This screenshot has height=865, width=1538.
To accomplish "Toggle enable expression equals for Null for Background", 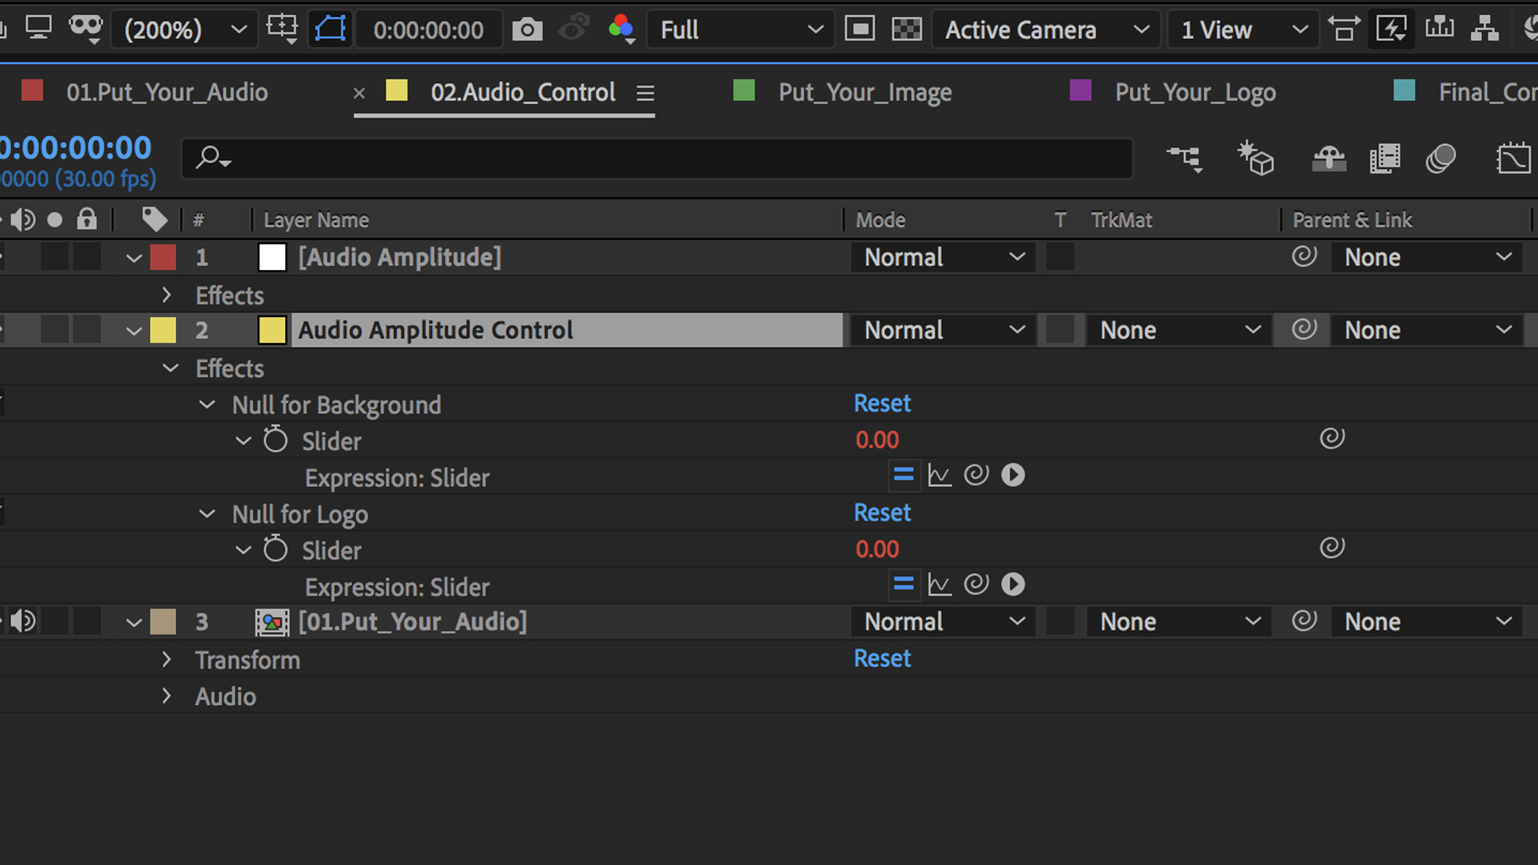I will click(x=904, y=476).
